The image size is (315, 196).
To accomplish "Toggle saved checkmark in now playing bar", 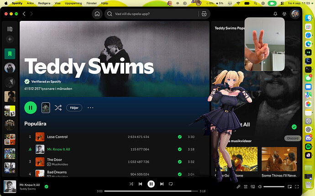I will coord(47,186).
